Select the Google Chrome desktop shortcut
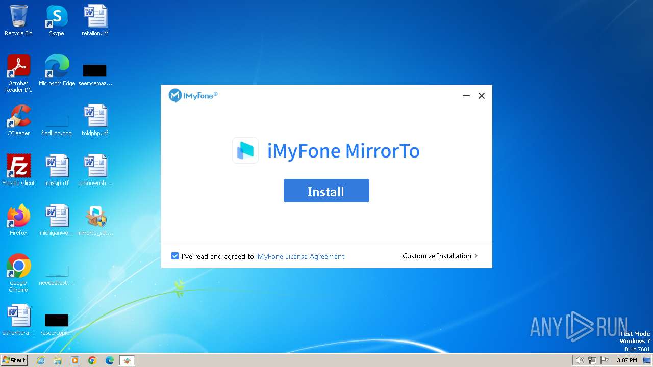The image size is (653, 367). (x=18, y=273)
